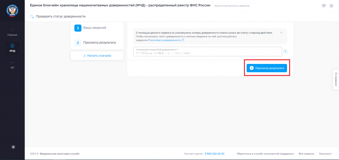Open the Госуслуги footer link
Image resolution: width=339 pixels, height=160 pixels.
click(325, 154)
